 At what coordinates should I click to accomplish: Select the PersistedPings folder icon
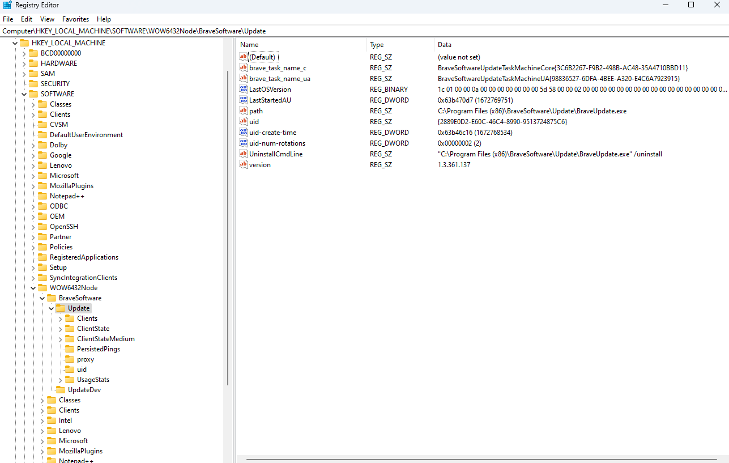pyautogui.click(x=70, y=349)
